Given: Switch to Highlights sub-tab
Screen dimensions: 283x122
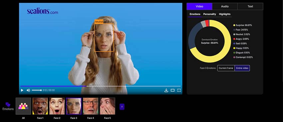Looking at the screenshot, I should pyautogui.click(x=225, y=14).
